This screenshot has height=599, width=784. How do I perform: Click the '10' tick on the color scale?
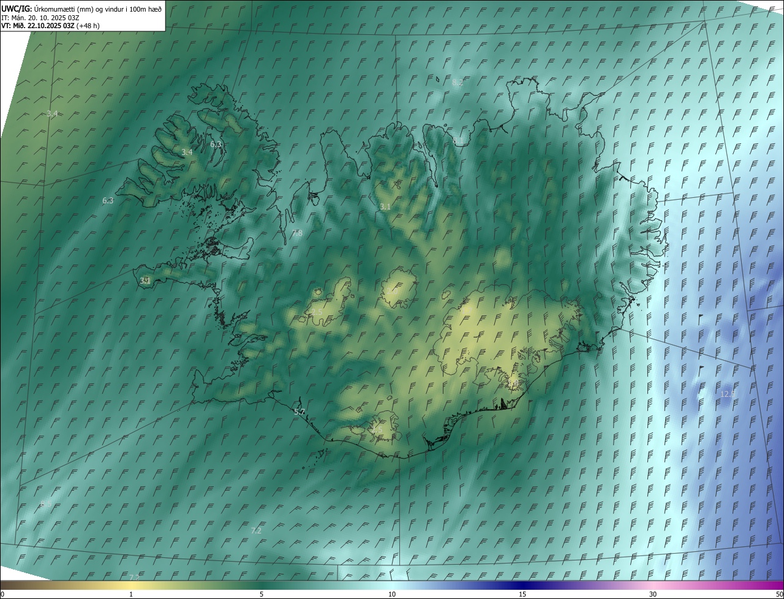click(392, 594)
